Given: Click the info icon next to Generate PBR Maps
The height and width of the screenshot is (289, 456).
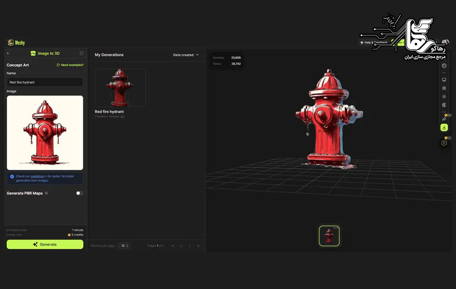Looking at the screenshot, I should (x=46, y=193).
